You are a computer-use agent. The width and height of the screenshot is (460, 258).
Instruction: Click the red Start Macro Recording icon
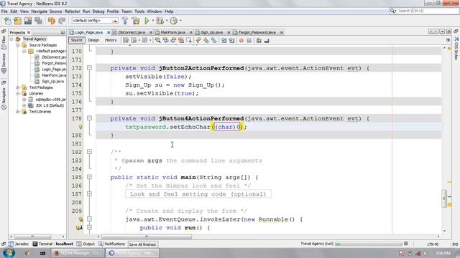click(x=241, y=40)
